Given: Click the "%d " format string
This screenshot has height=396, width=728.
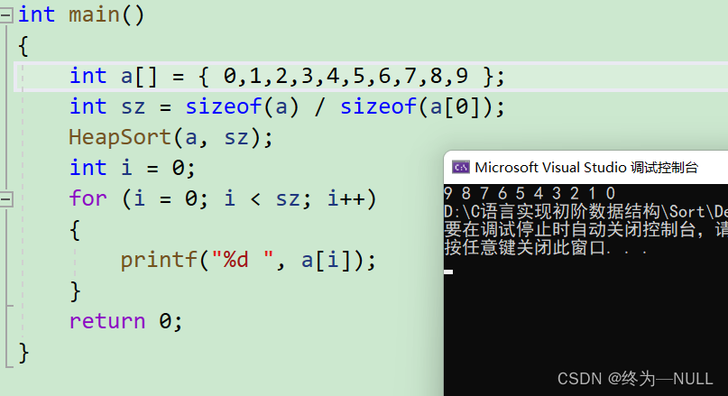Looking at the screenshot, I should (x=243, y=260).
